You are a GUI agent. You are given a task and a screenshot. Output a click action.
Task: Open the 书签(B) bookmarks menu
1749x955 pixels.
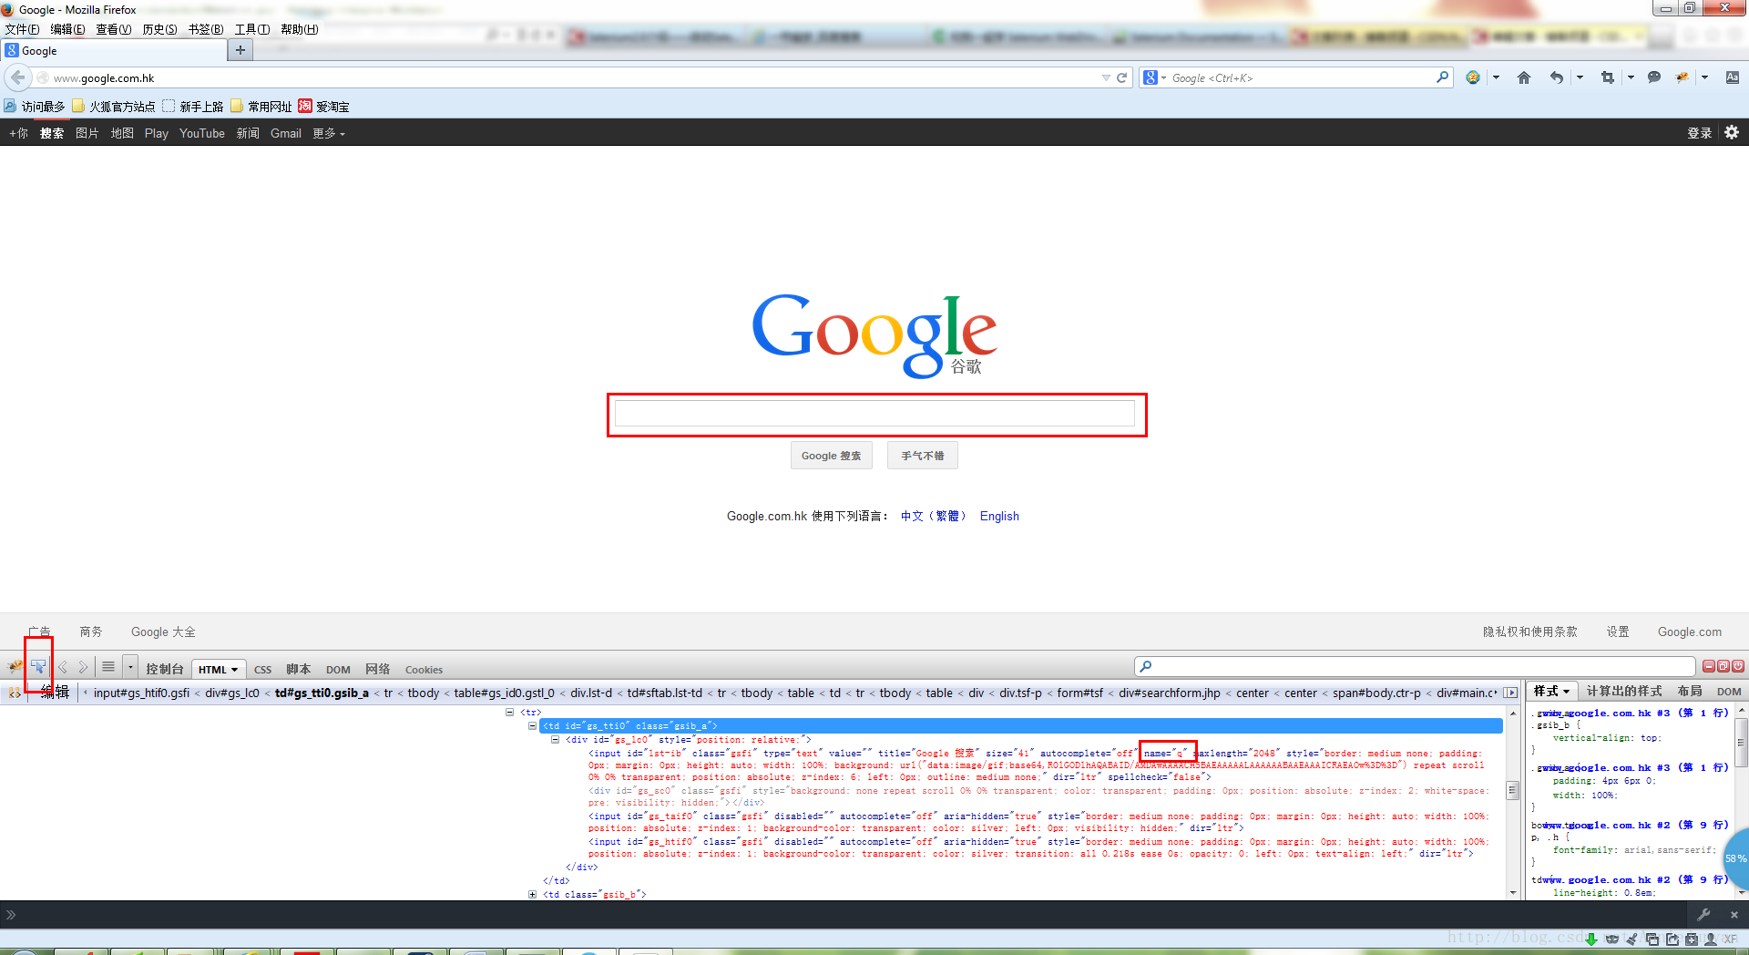tap(206, 29)
